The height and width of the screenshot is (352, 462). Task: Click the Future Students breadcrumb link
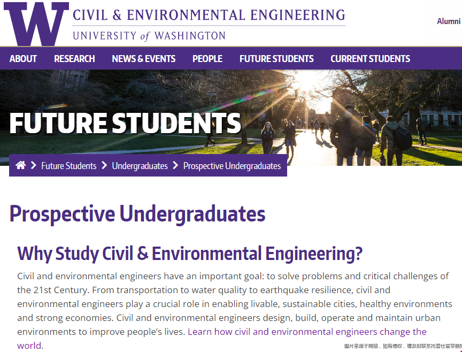click(69, 166)
